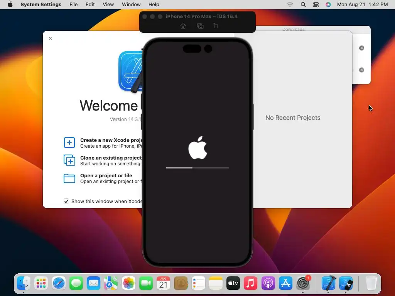Click Open a project or file text
This screenshot has width=395, height=296.
pos(106,175)
